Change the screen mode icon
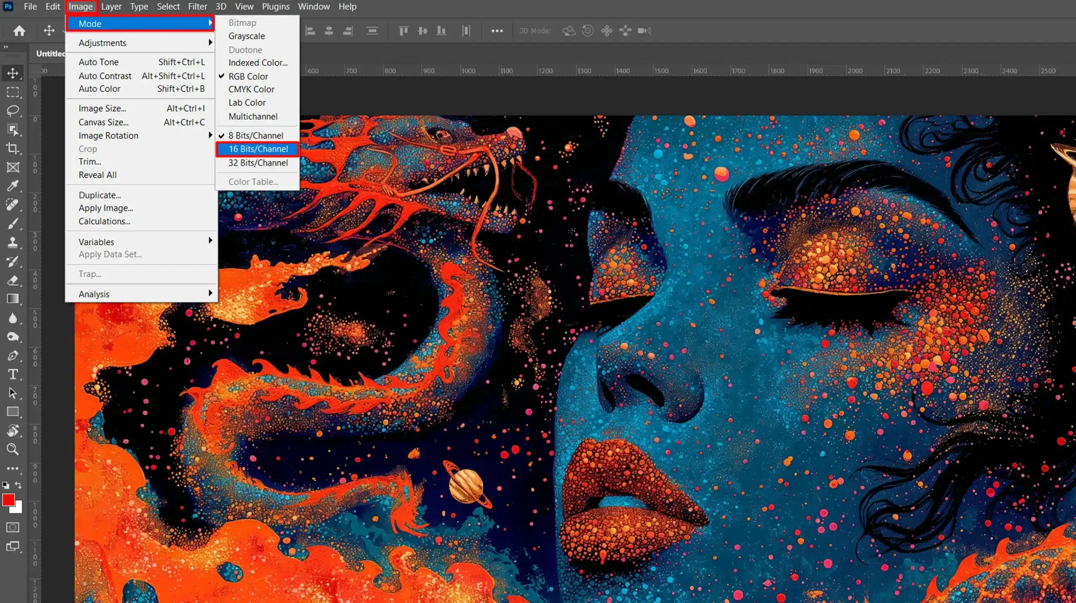1076x603 pixels. coord(13,546)
